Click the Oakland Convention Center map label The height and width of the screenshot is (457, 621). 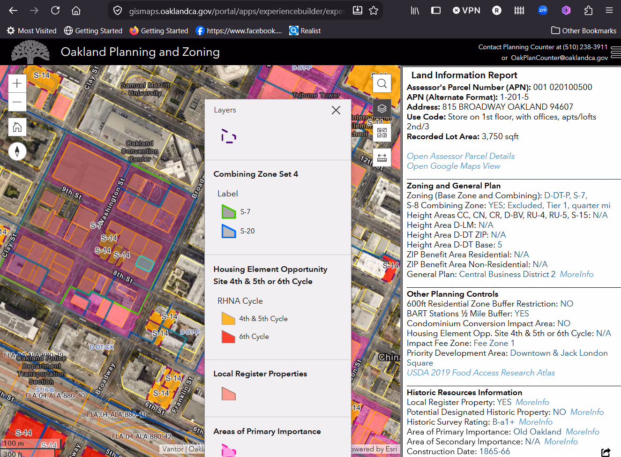140,151
